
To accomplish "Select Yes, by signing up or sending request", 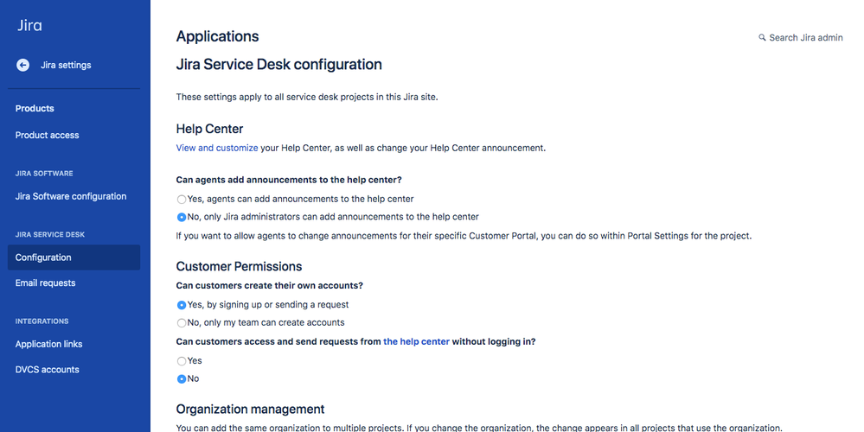I will [182, 305].
